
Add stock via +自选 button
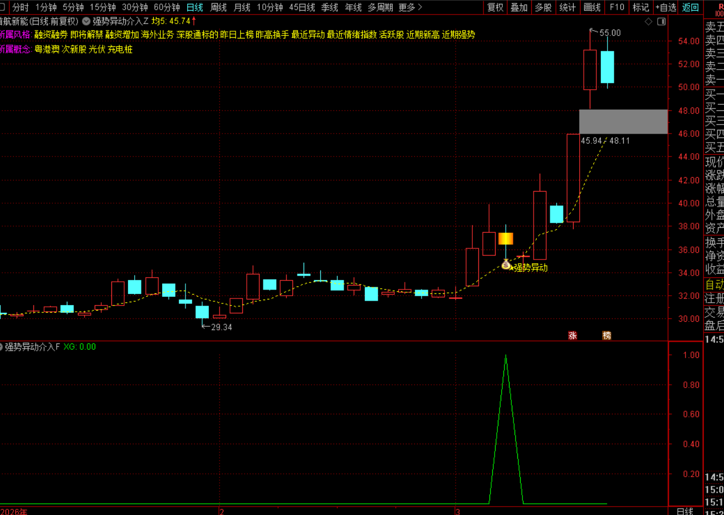(x=666, y=7)
